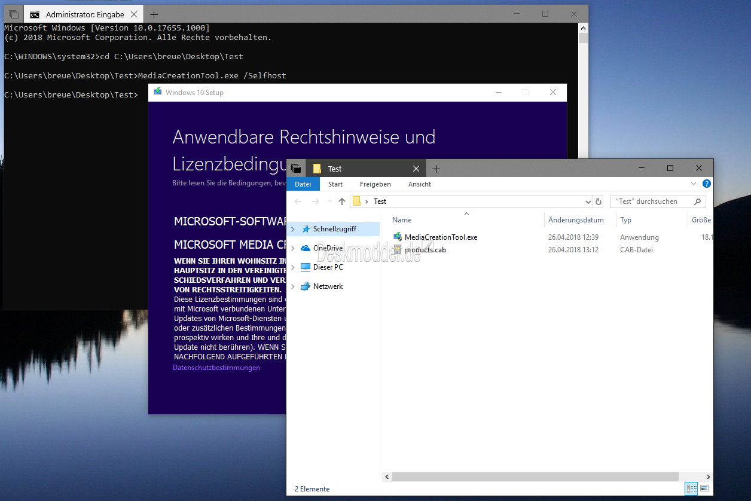The image size is (751, 501).
Task: Open the address bar history dropdown
Action: [x=588, y=201]
